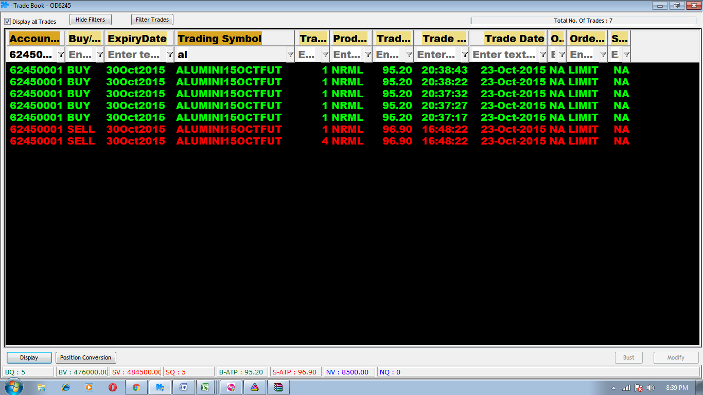Image resolution: width=703 pixels, height=395 pixels.
Task: Click the Hide Filters button
Action: pyautogui.click(x=91, y=20)
